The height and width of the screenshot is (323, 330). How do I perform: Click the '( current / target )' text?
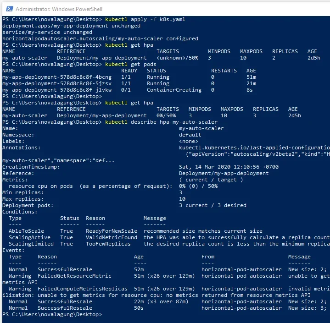211,180
